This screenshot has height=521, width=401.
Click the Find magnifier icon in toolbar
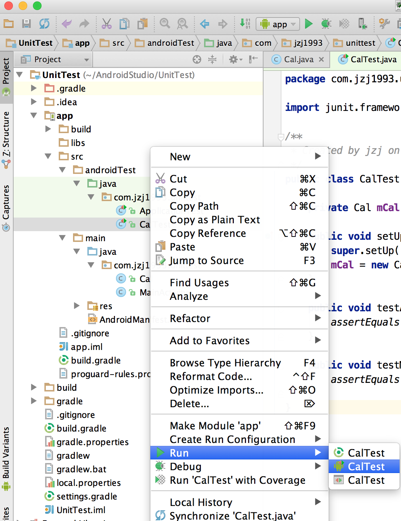(x=165, y=24)
